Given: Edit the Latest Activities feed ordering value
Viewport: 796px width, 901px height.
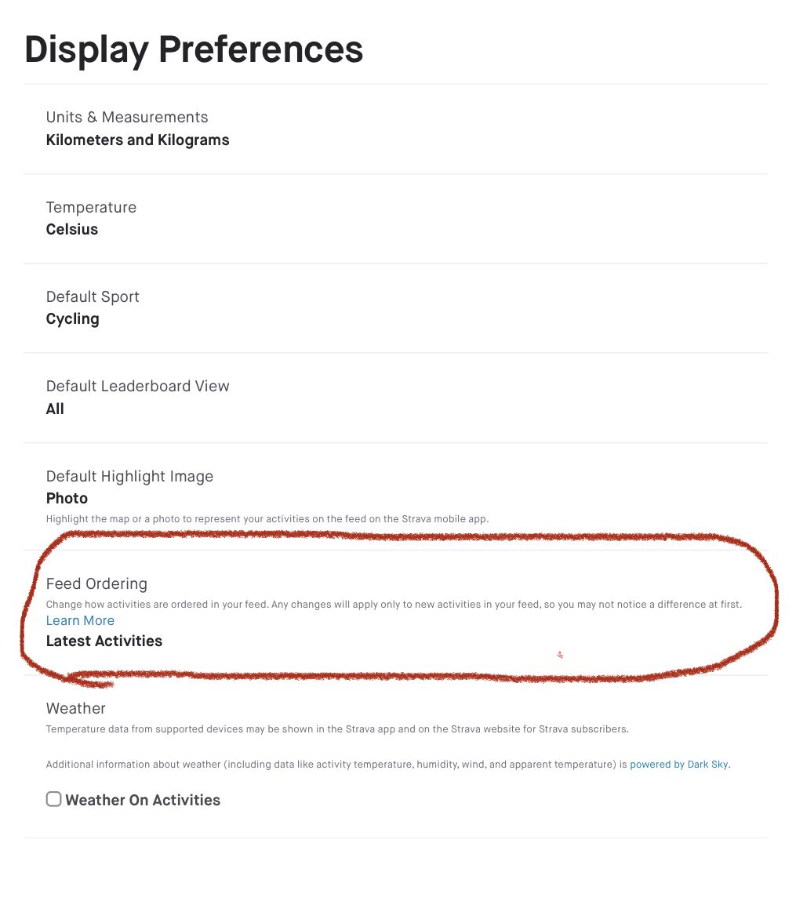Looking at the screenshot, I should click(x=104, y=641).
